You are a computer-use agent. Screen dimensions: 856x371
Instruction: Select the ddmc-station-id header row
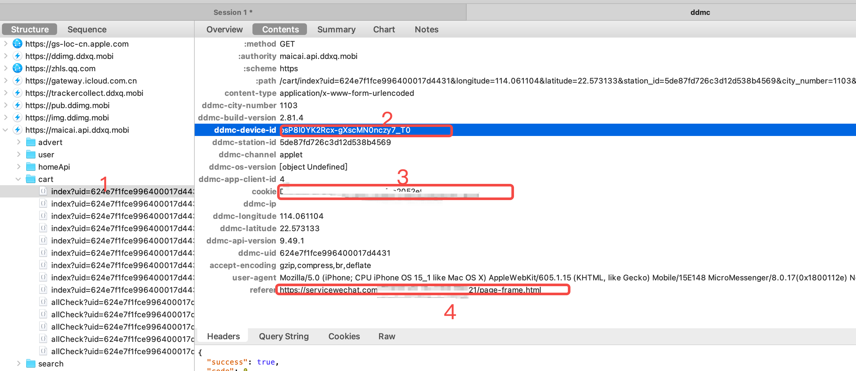pyautogui.click(x=335, y=142)
